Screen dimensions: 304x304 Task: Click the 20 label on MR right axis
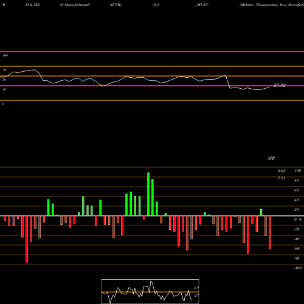coord(297,210)
